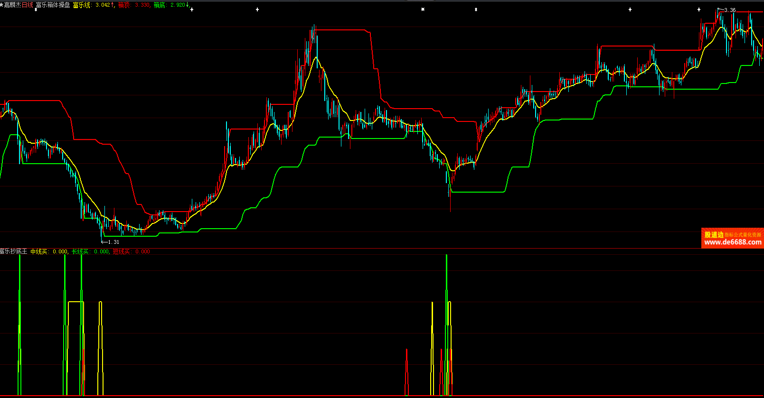Open the 富乐箱体操盘 indicator title
The height and width of the screenshot is (398, 764).
pyautogui.click(x=53, y=5)
